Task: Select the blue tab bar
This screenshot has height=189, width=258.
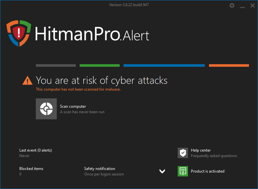Action: pyautogui.click(x=164, y=65)
